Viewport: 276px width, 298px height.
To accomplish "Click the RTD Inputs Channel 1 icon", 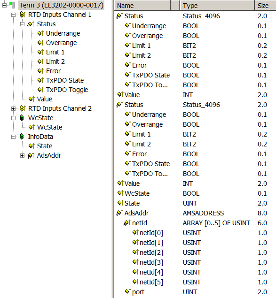I will click(23, 15).
